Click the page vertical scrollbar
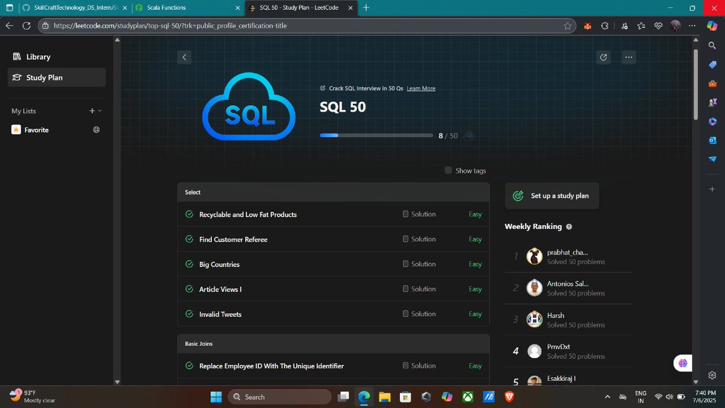Image resolution: width=725 pixels, height=408 pixels. (696, 85)
